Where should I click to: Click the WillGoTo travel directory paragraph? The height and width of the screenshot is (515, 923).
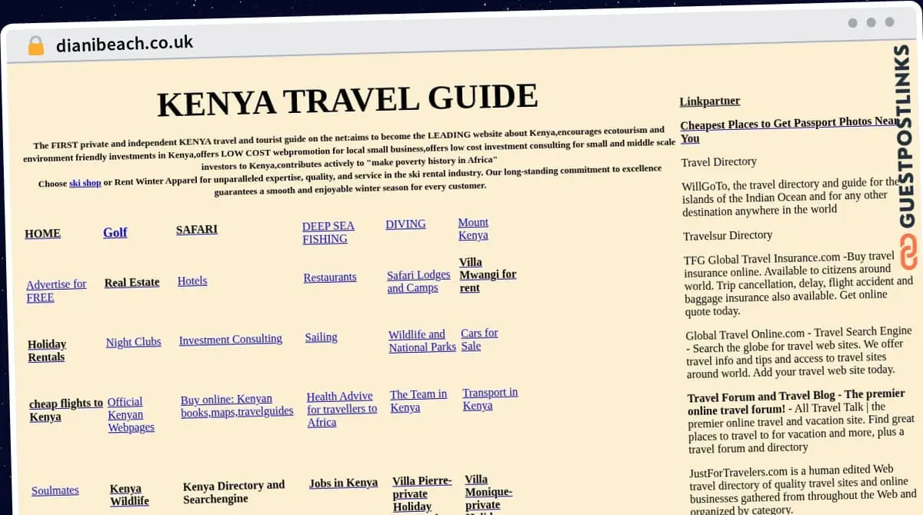(x=790, y=196)
